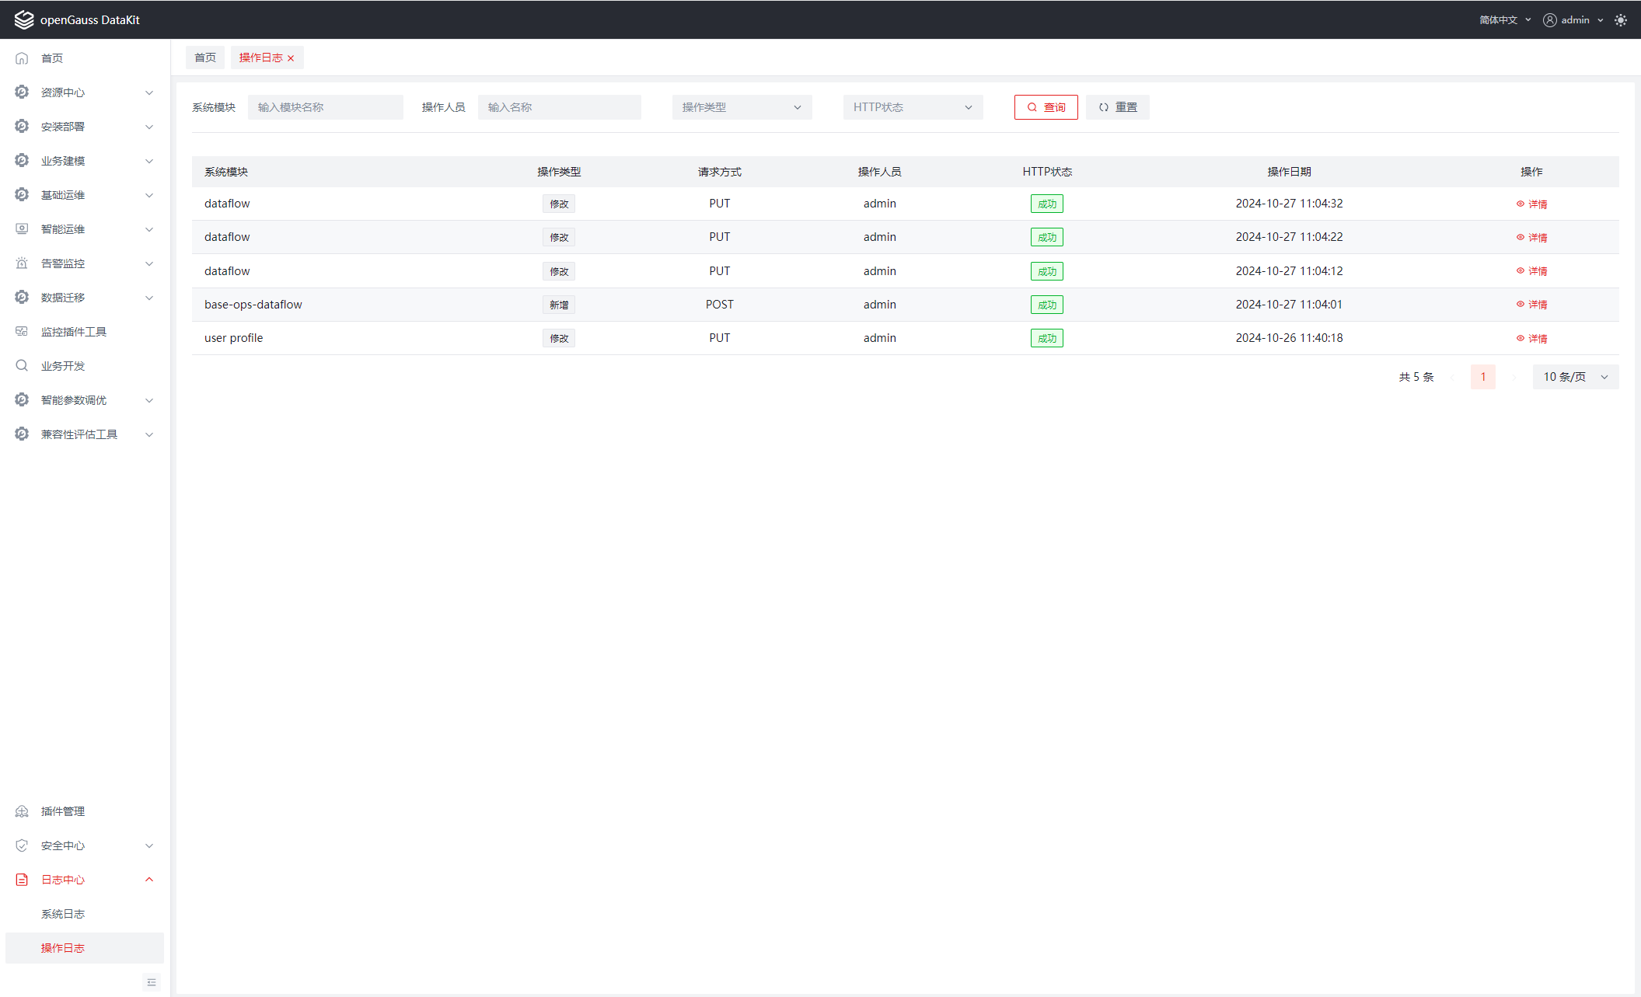The width and height of the screenshot is (1641, 997).
Task: Open the 10 条/页 page size dropdown
Action: coord(1576,377)
